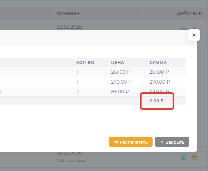The height and width of the screenshot is (171, 208).
Task: Toggle sort arrows right of ОТМЕНЕН header
Action: click(x=137, y=14)
